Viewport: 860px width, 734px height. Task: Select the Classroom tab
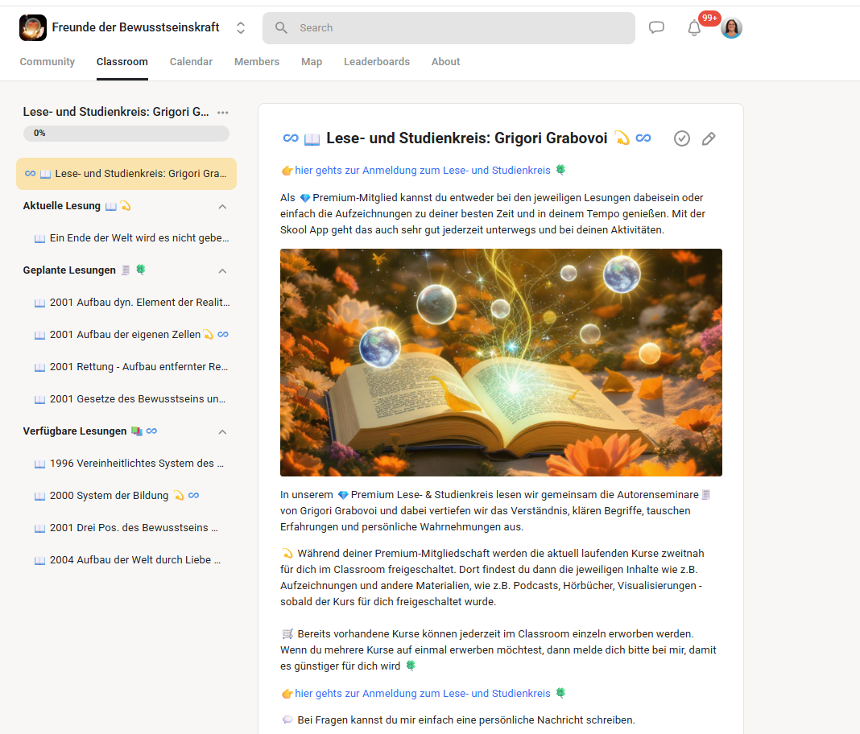[x=122, y=62]
